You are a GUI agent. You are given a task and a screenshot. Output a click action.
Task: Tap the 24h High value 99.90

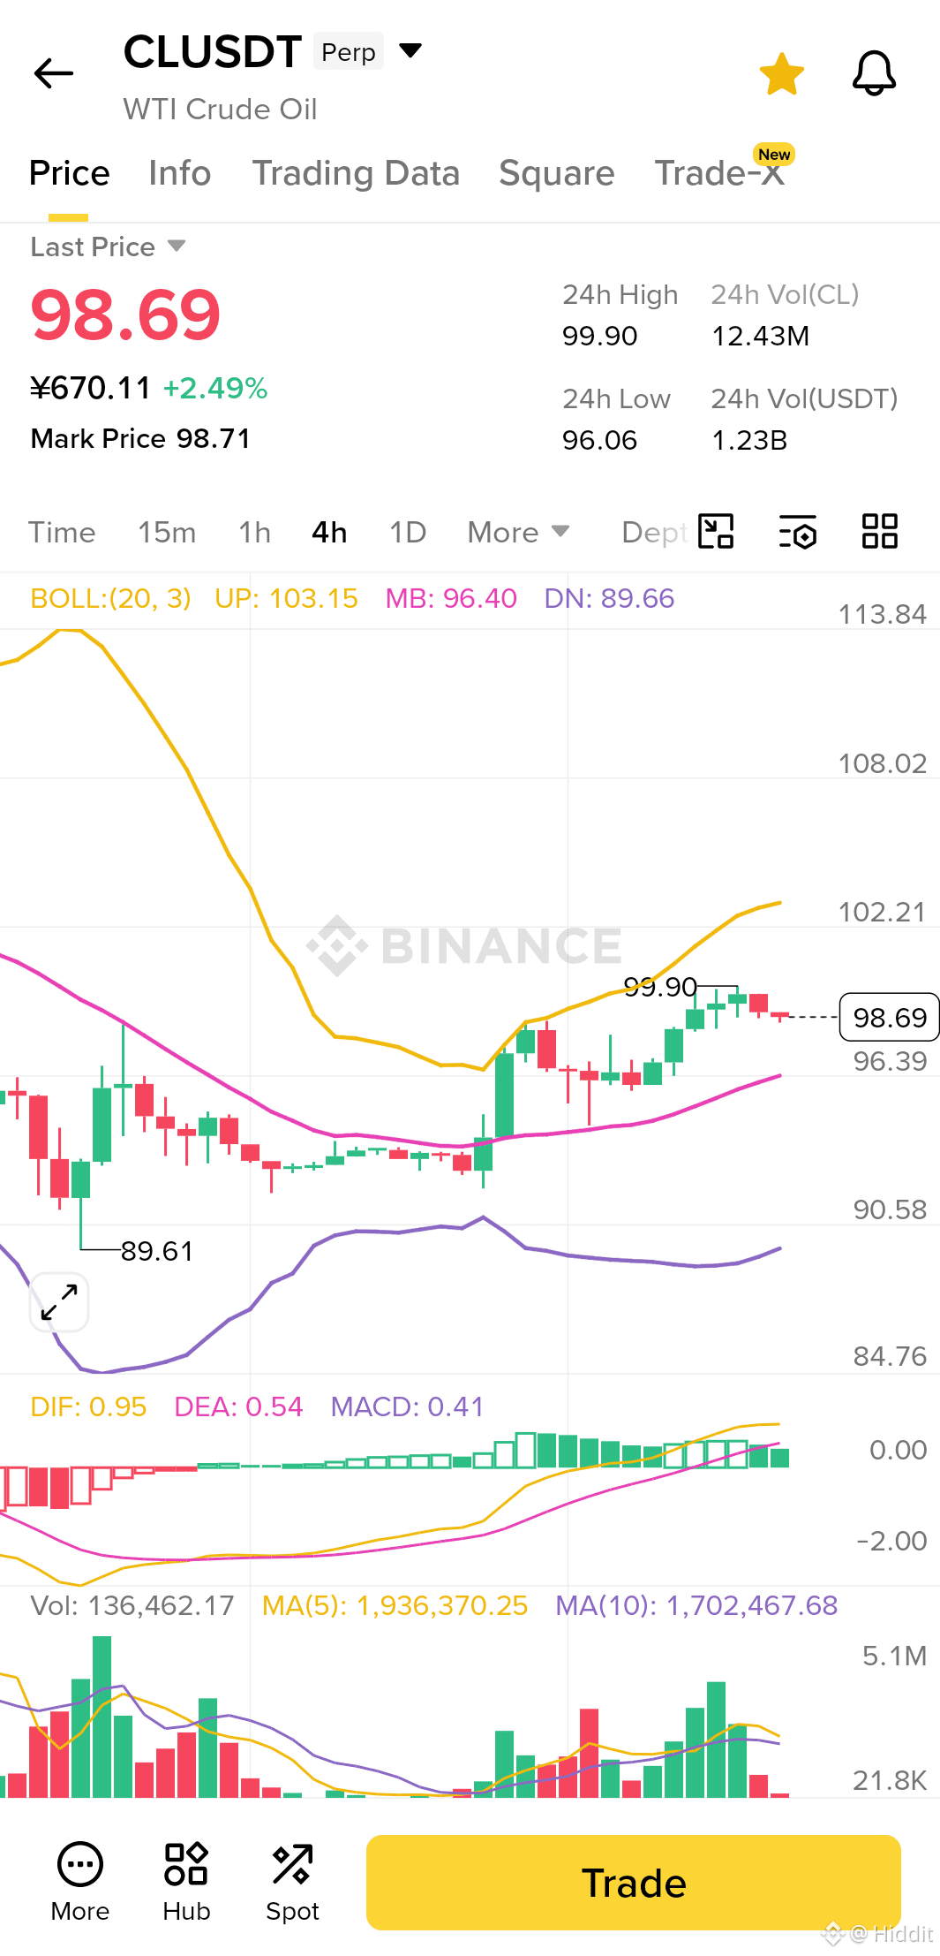tap(599, 336)
